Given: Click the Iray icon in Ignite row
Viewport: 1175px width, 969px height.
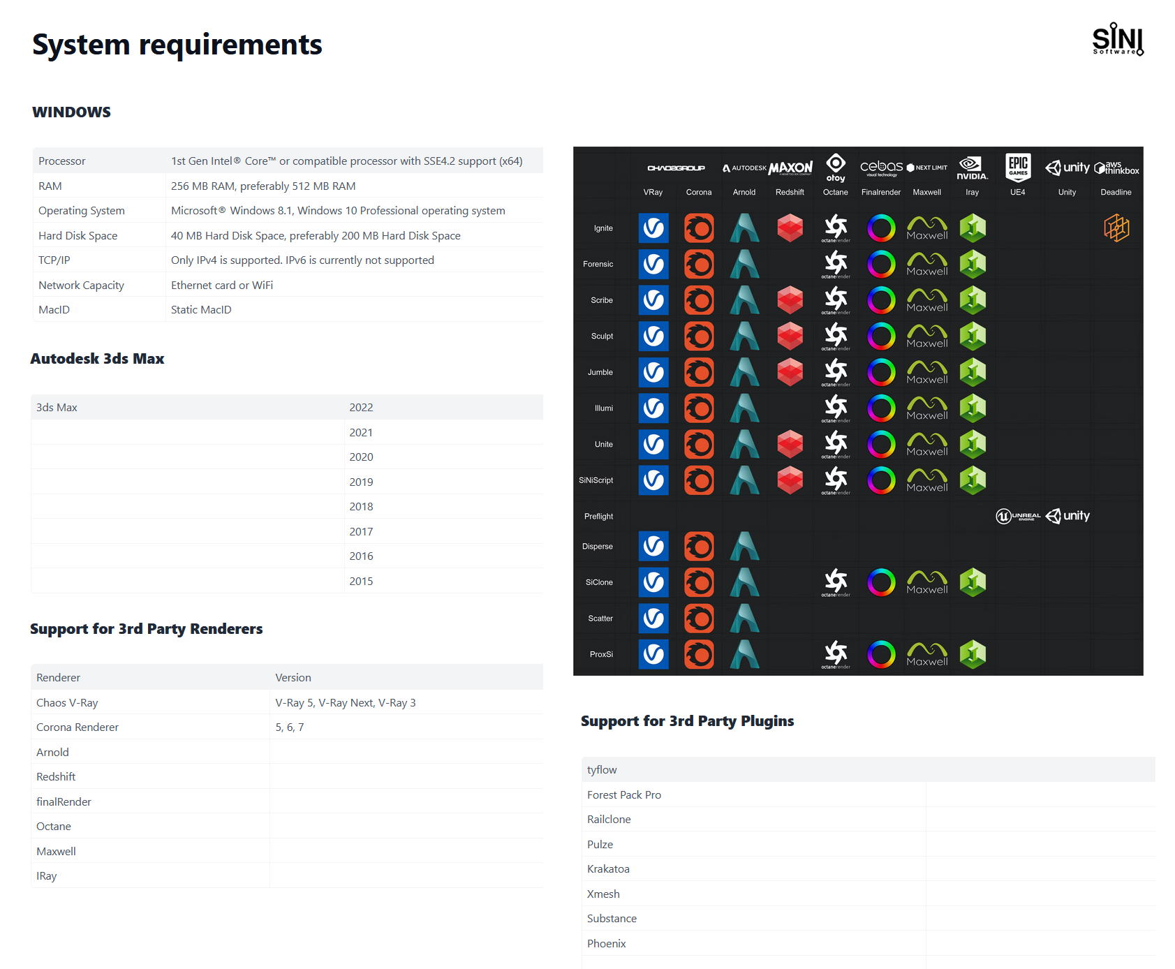Looking at the screenshot, I should 973,228.
